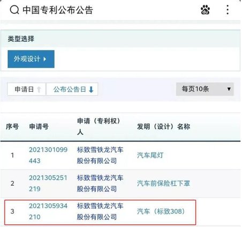Viewport: 242px width, 227px height.
Task: Open application number 2021305934210
Action: pyautogui.click(x=48, y=211)
